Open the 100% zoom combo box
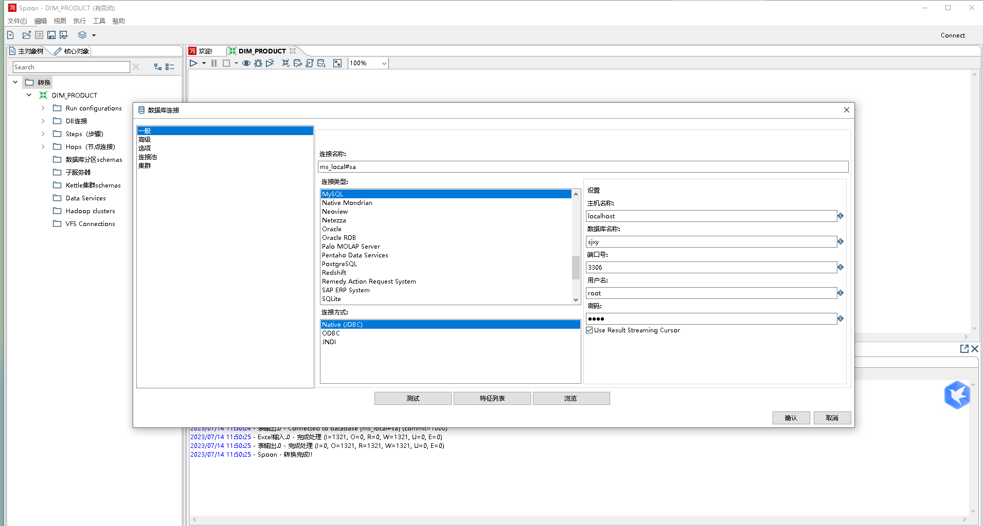 pos(368,63)
